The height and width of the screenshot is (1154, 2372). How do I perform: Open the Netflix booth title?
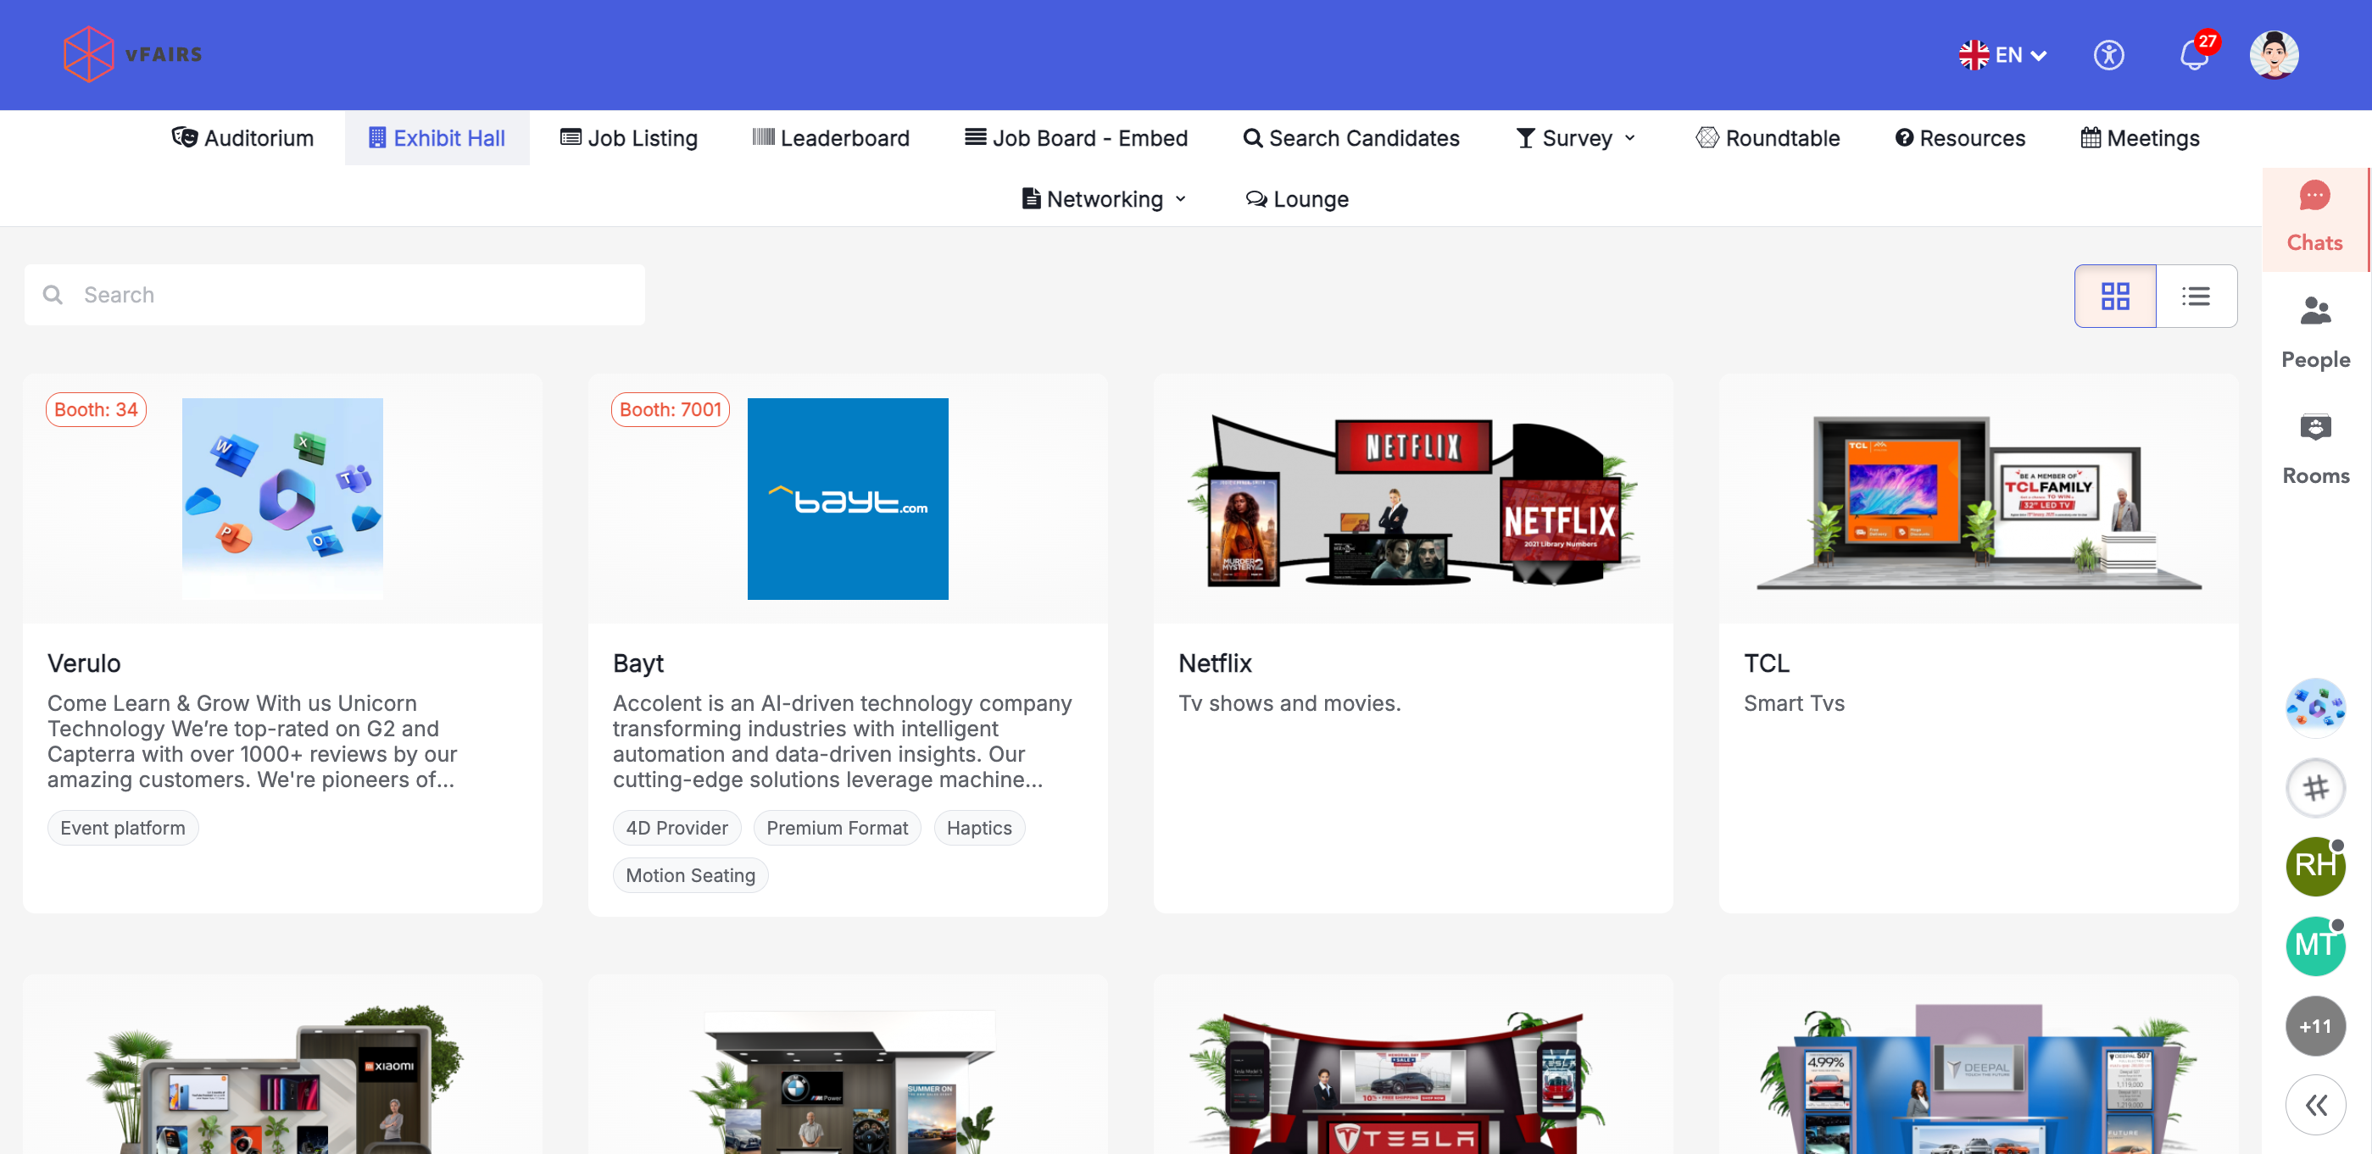tap(1215, 663)
